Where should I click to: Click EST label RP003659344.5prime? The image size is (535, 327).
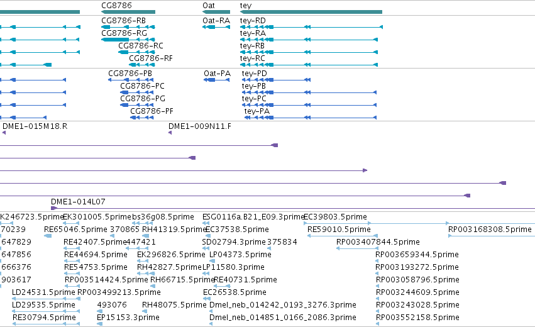(x=417, y=255)
